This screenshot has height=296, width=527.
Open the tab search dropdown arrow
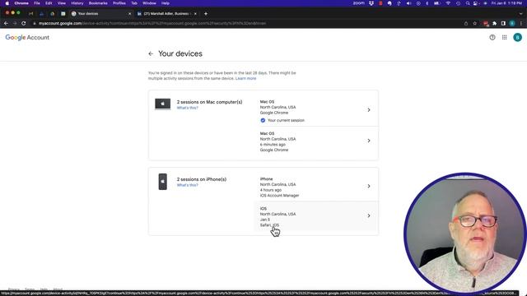click(520, 14)
